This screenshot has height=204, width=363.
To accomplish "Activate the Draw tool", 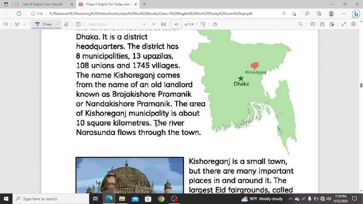I will (43, 24).
